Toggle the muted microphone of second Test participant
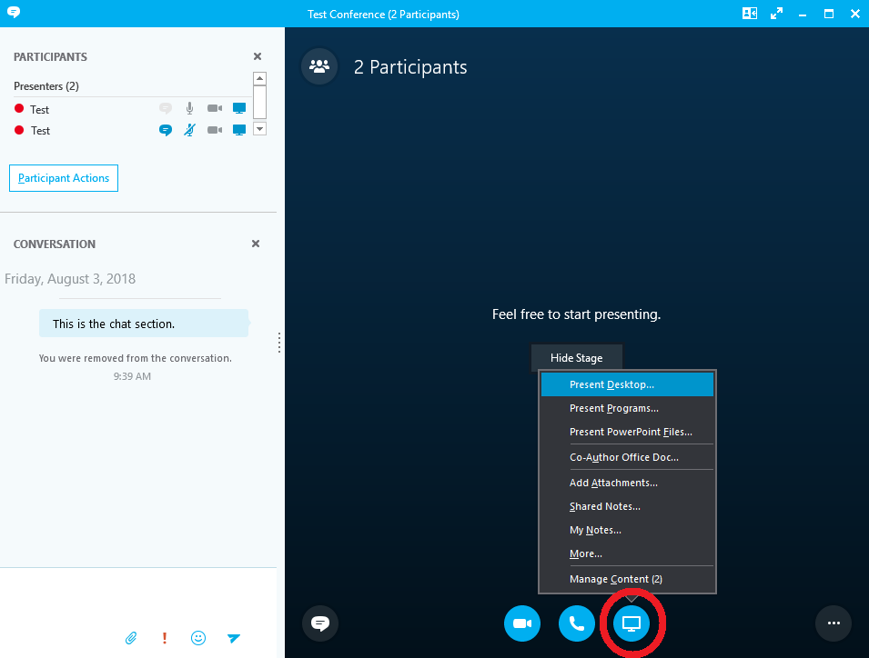This screenshot has width=869, height=658. (189, 130)
